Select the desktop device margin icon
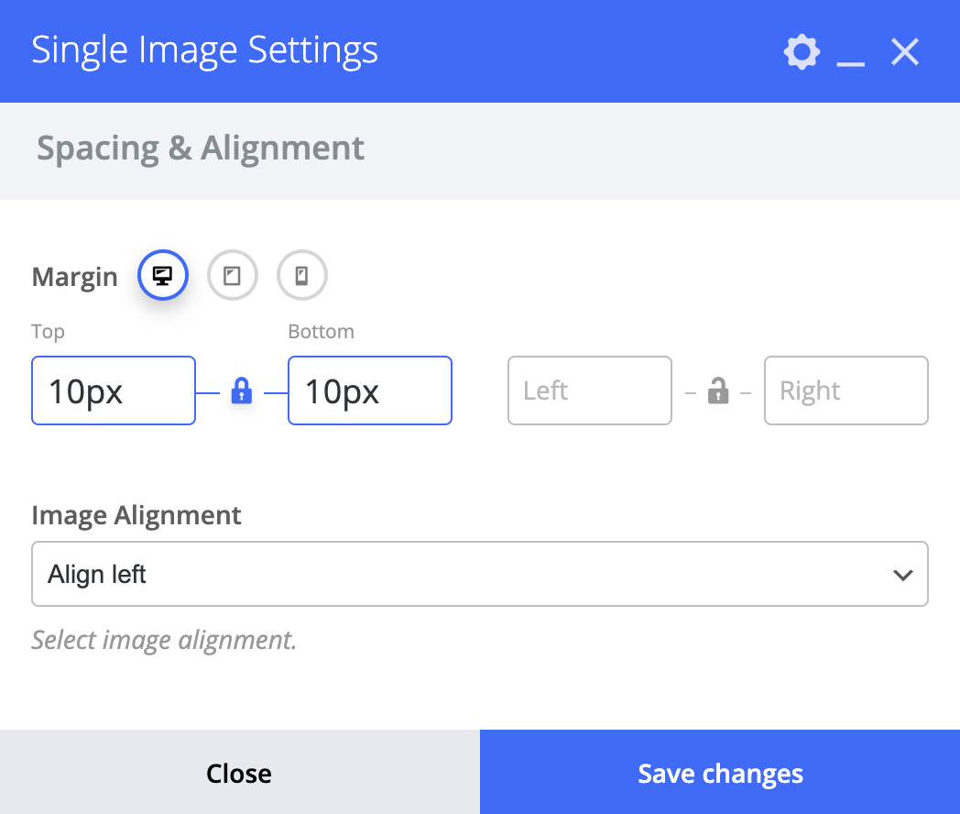The image size is (960, 814). 163,275
